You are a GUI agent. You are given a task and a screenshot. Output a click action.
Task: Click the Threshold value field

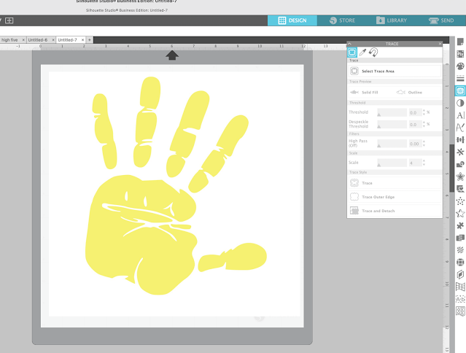pos(415,112)
